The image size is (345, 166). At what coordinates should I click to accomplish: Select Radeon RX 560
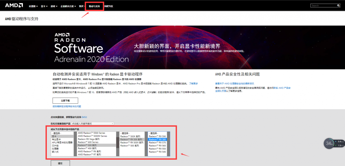point(158,145)
